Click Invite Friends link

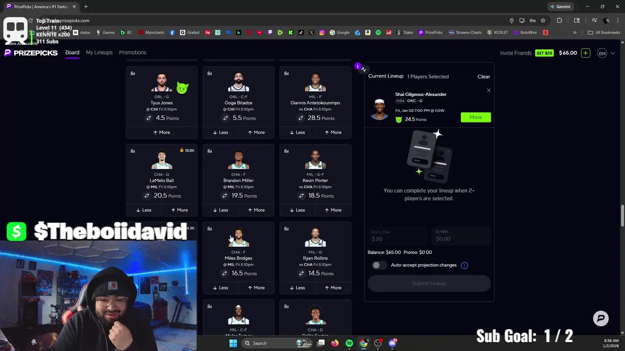coord(516,53)
